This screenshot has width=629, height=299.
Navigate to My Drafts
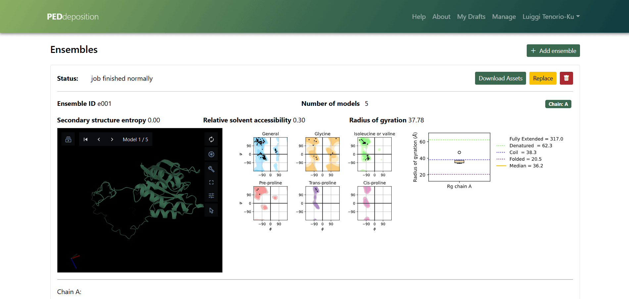471,16
